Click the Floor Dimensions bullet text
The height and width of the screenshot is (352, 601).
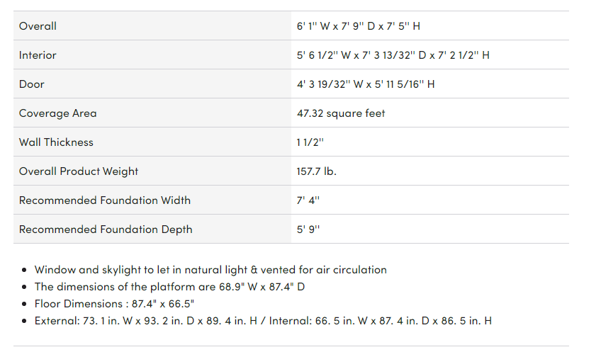(114, 304)
